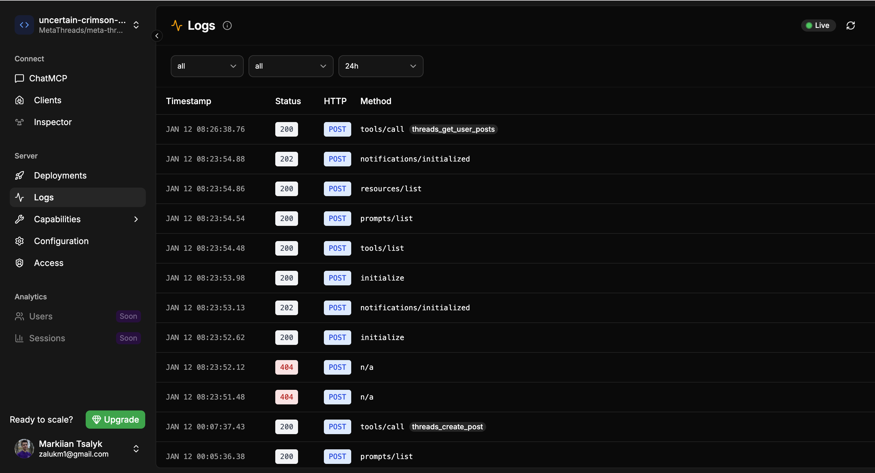
Task: Expand the Capabilities submenu chevron
Action: pos(136,219)
